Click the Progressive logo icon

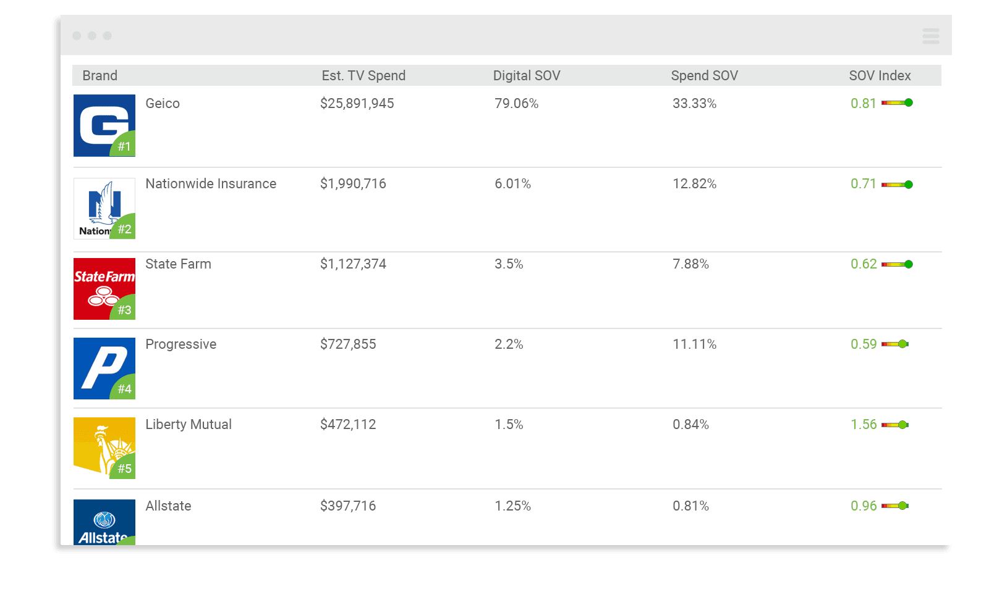point(104,369)
